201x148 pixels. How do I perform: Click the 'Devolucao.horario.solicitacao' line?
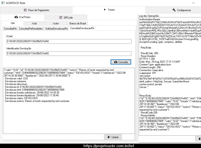tap(32, 93)
